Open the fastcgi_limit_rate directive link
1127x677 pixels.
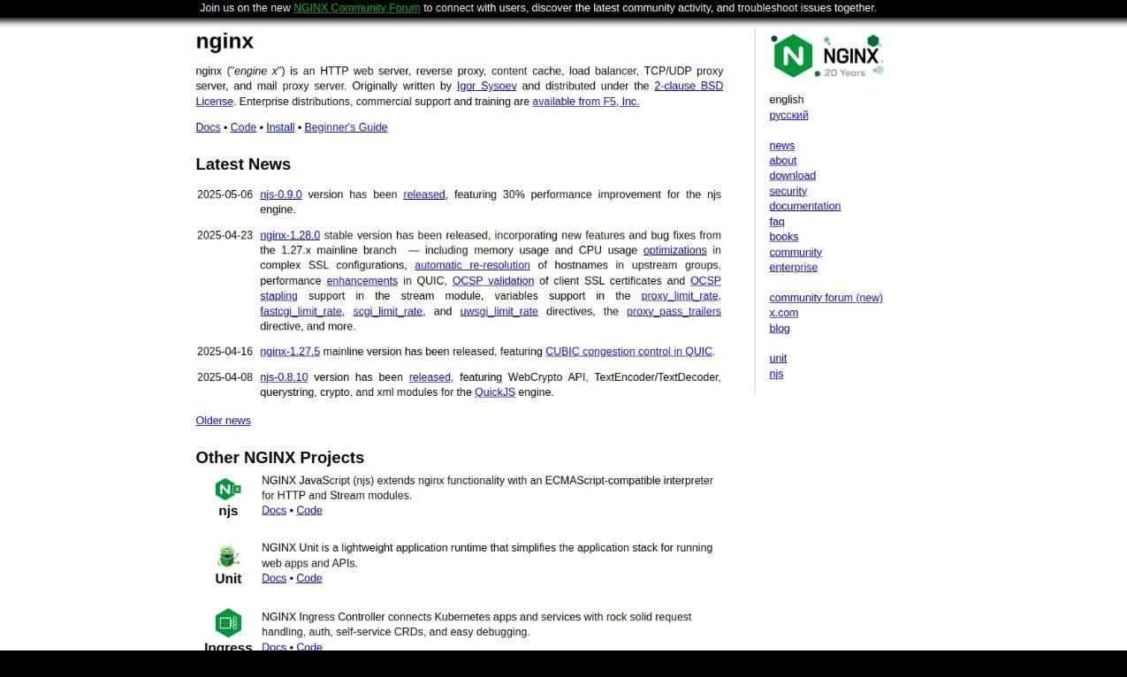click(301, 311)
